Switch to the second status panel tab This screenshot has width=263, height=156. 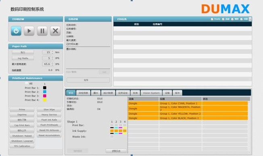(83, 93)
